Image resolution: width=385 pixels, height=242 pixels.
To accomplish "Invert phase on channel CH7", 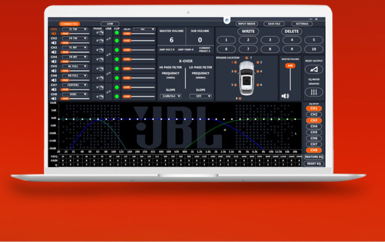I will (102, 87).
